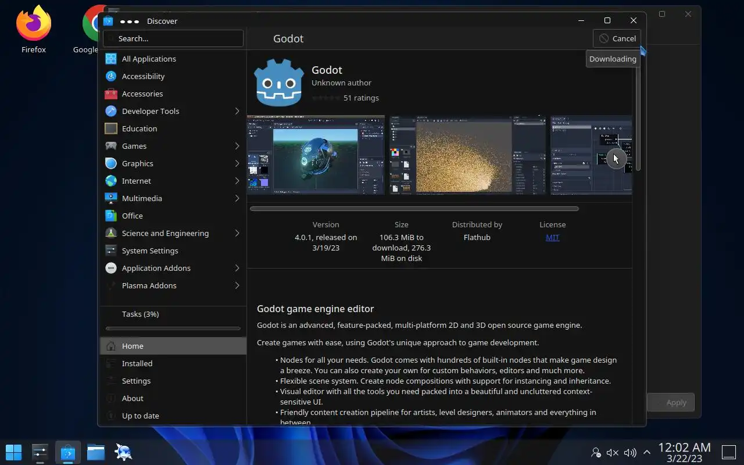The height and width of the screenshot is (465, 744).
Task: Open the Installed applications page
Action: coord(173,363)
